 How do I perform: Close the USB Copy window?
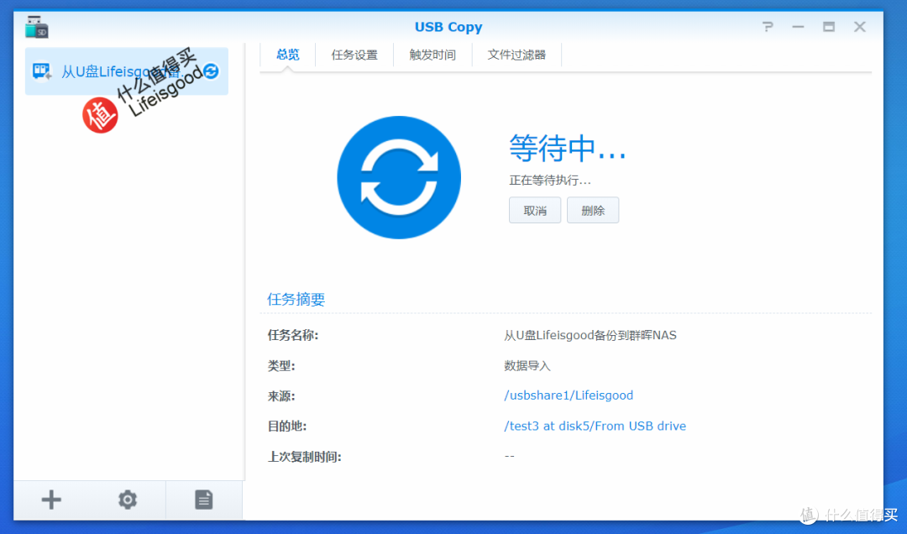pos(860,27)
